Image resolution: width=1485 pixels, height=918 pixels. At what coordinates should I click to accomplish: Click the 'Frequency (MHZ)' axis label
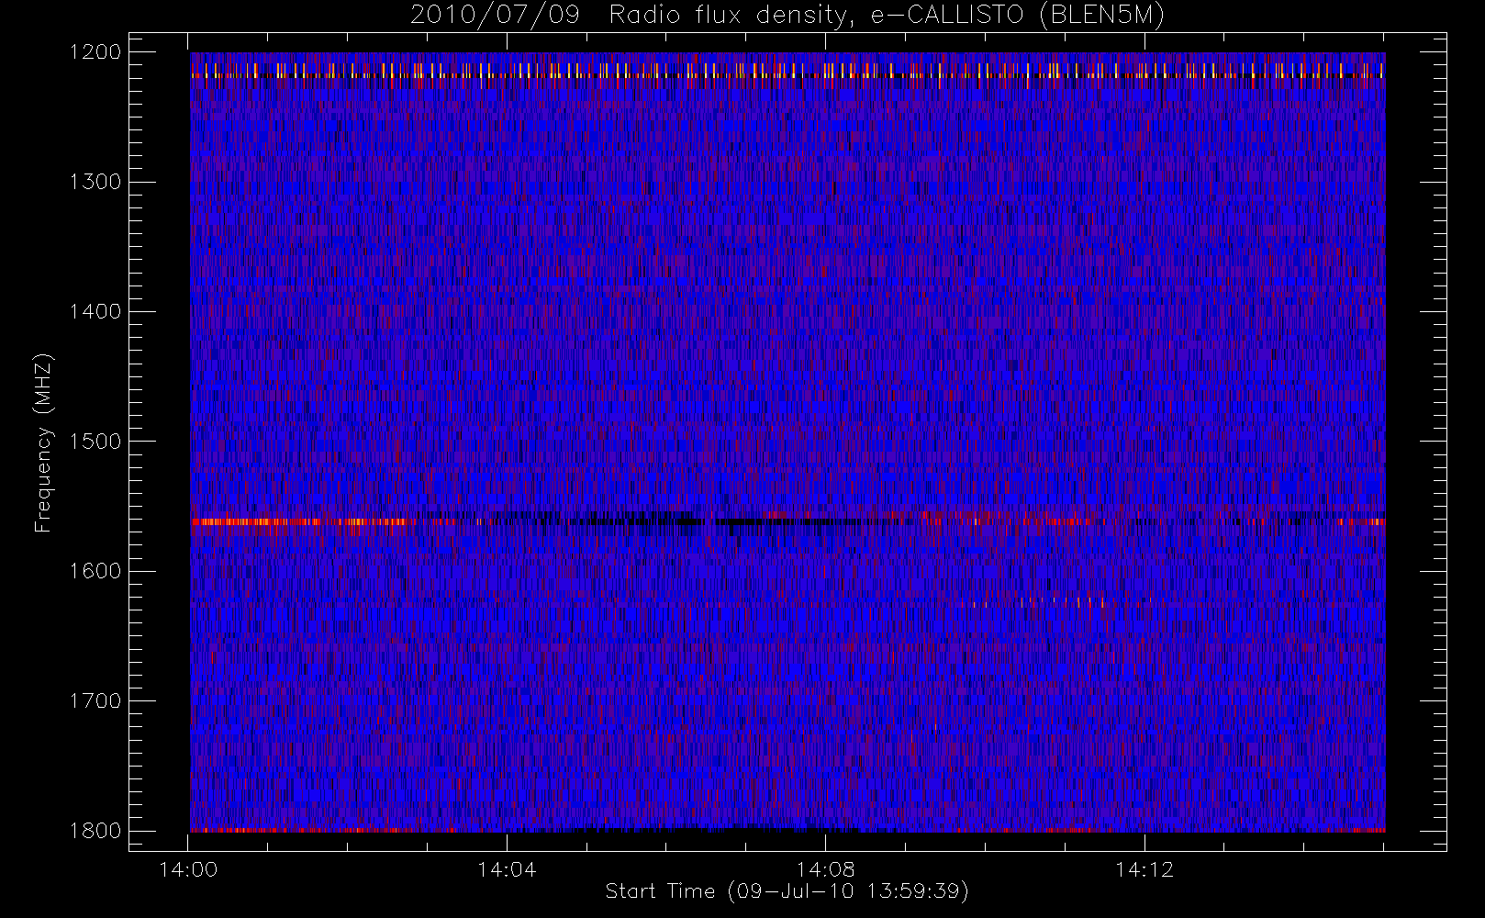click(43, 442)
